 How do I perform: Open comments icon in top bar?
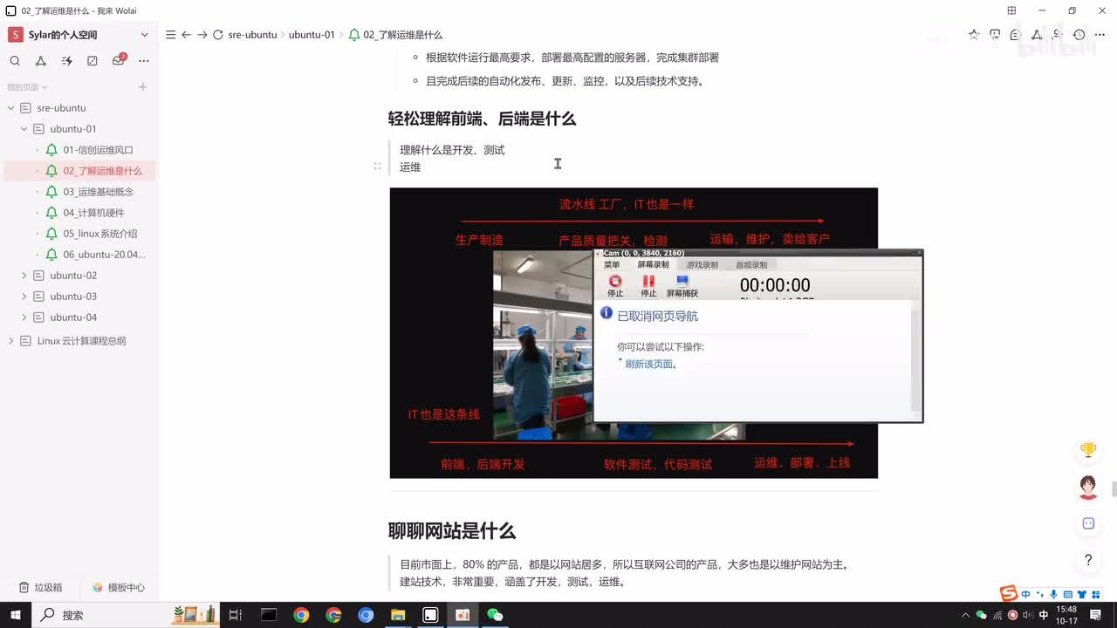pyautogui.click(x=1016, y=35)
